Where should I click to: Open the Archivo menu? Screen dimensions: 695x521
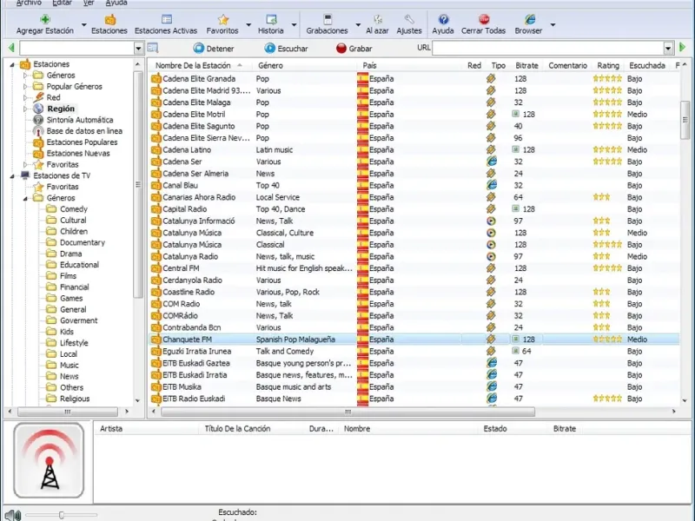(x=28, y=3)
